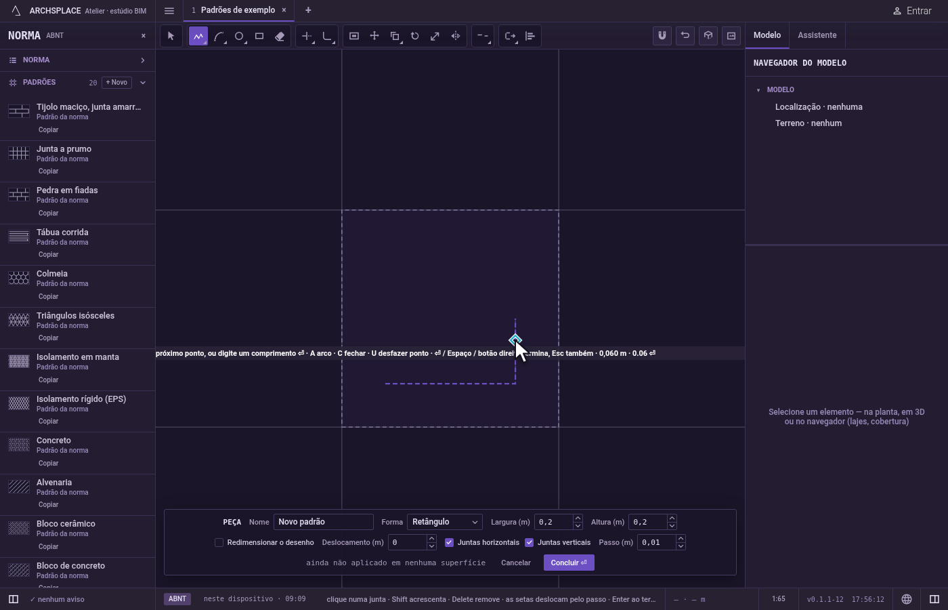The image size is (948, 610).
Task: Toggle the magnet snapping icon
Action: click(x=662, y=36)
